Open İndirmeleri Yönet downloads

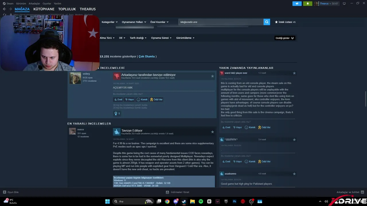[x=177, y=192]
